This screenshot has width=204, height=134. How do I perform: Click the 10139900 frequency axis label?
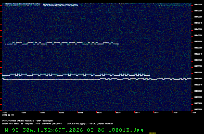coord(198,66)
